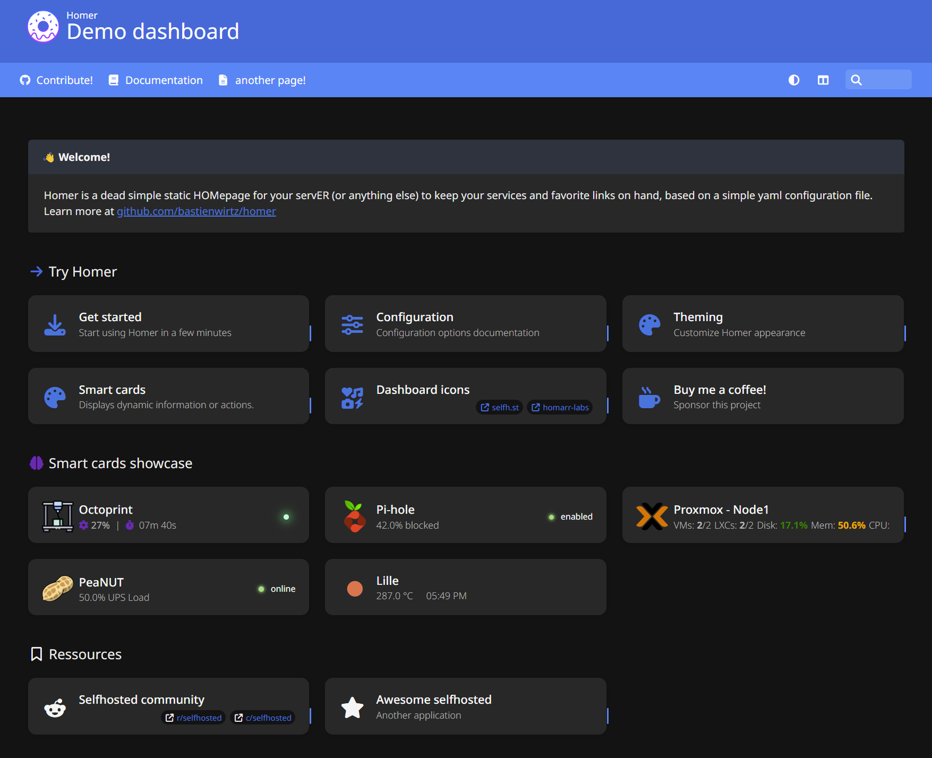This screenshot has height=758, width=932.
Task: Open the selfh.st tag link
Action: (499, 407)
